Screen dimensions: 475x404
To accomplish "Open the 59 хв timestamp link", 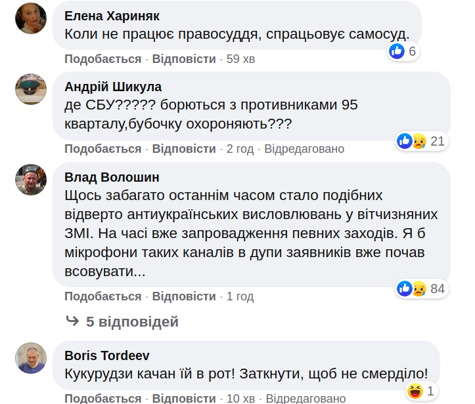I will coord(240,59).
